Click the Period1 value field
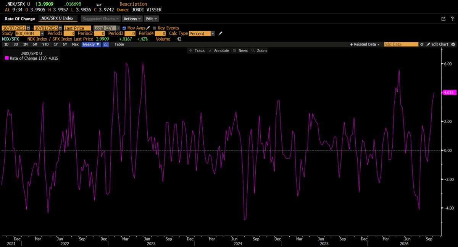This screenshot has width=458, height=247. coord(70,33)
